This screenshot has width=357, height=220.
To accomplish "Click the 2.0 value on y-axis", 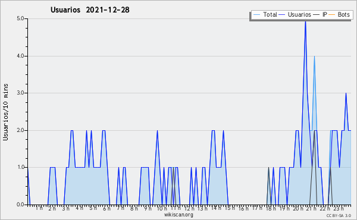I will (20, 130).
